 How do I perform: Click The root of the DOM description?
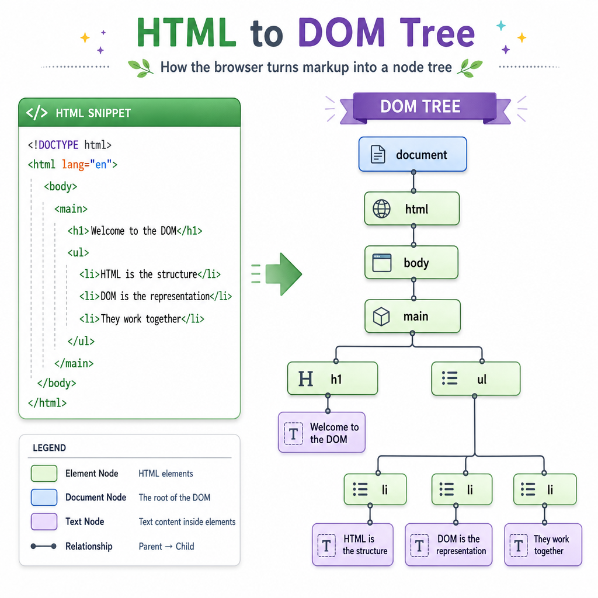point(174,498)
